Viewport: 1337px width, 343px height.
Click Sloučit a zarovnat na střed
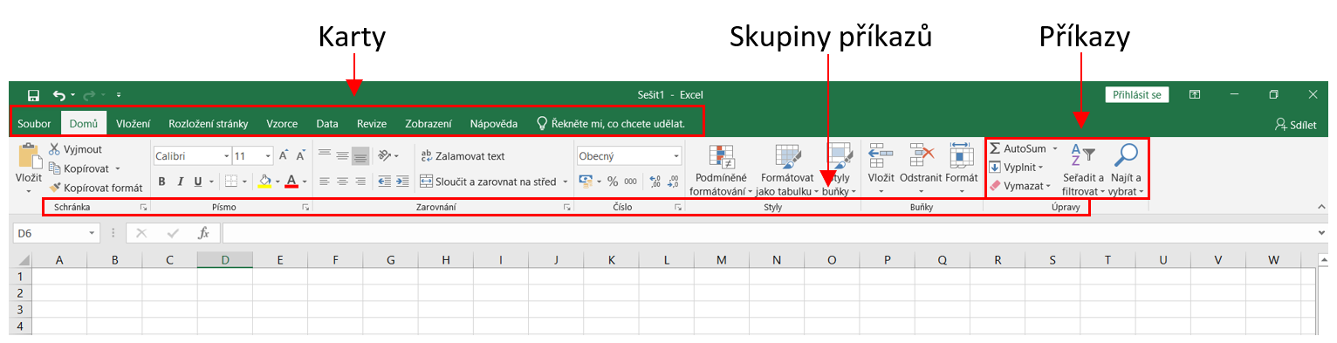coord(489,182)
